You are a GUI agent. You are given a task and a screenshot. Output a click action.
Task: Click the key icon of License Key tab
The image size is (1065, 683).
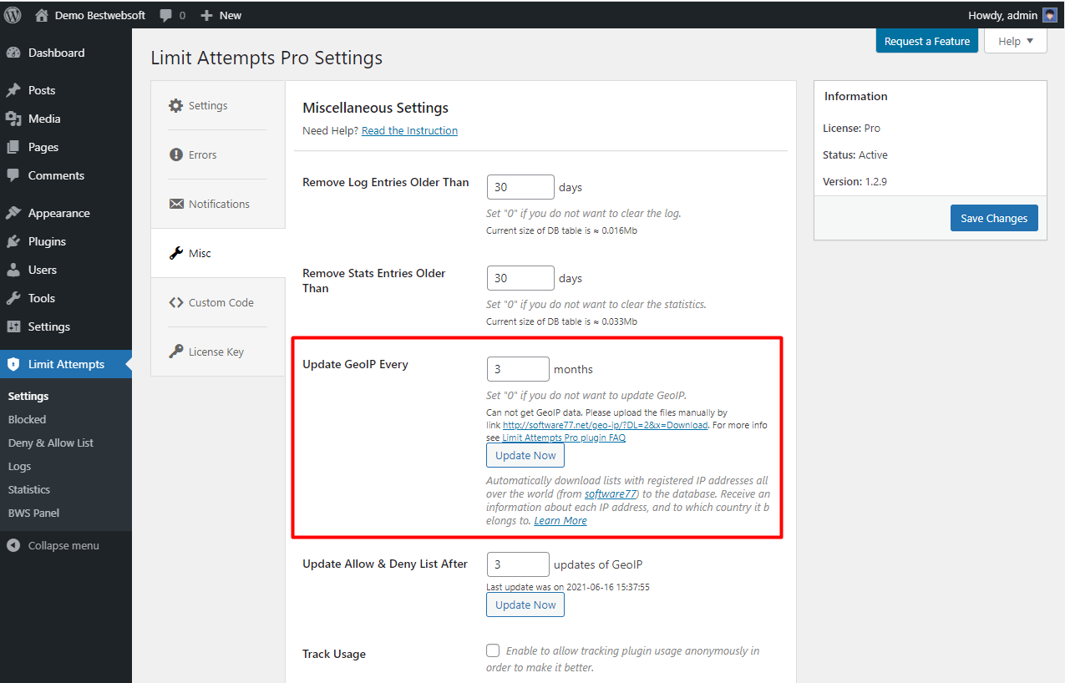tap(175, 352)
